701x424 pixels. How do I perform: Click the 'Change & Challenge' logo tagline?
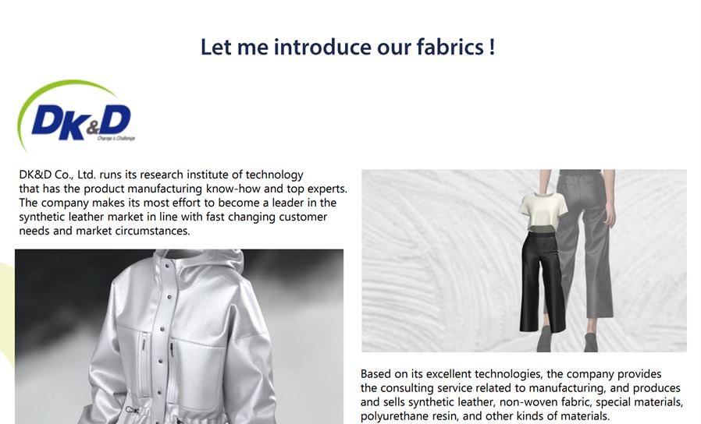[x=116, y=139]
